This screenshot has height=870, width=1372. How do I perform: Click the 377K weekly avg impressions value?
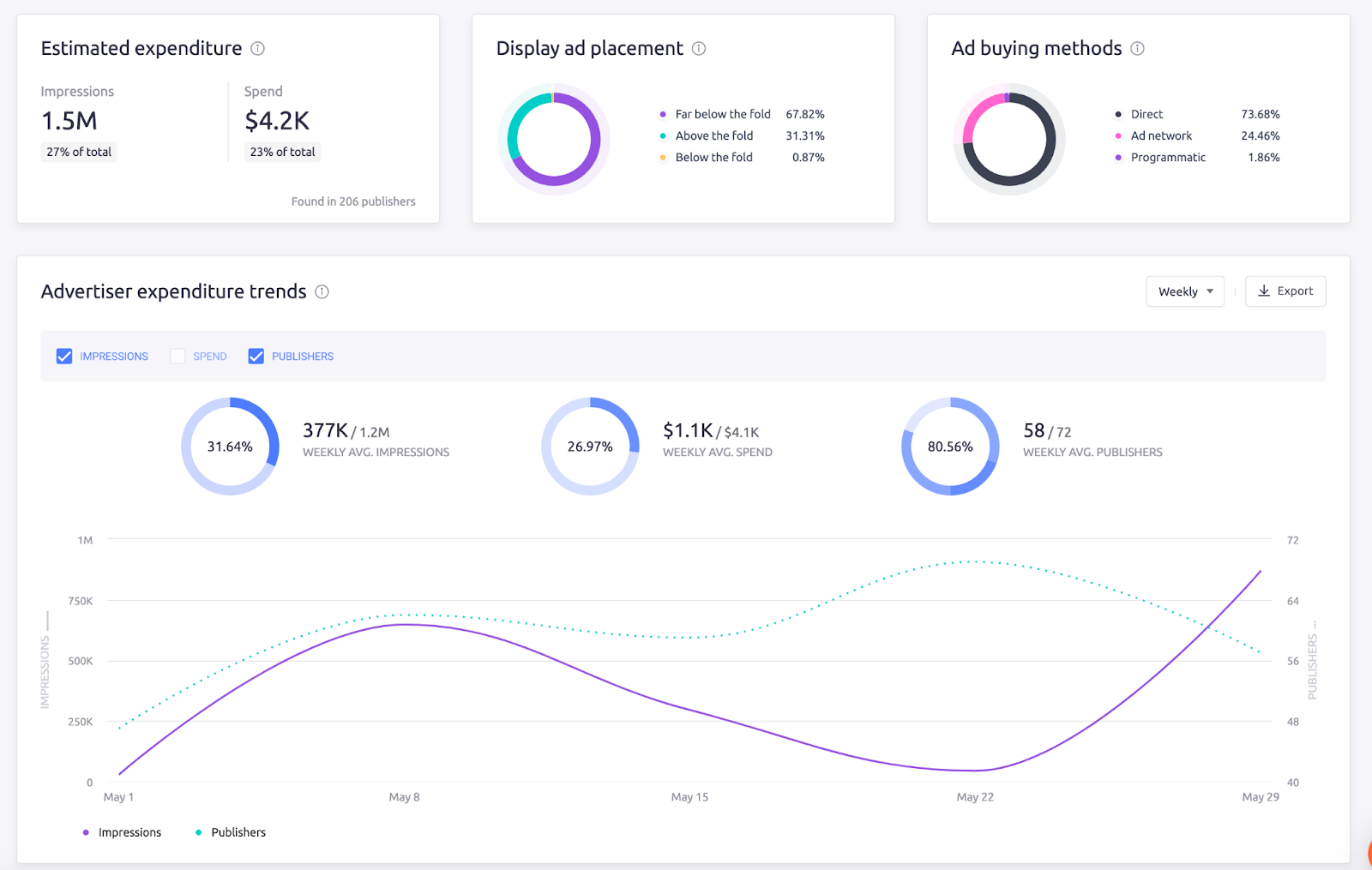[x=325, y=430]
